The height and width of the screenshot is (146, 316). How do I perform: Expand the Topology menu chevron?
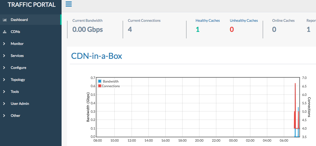4,80
